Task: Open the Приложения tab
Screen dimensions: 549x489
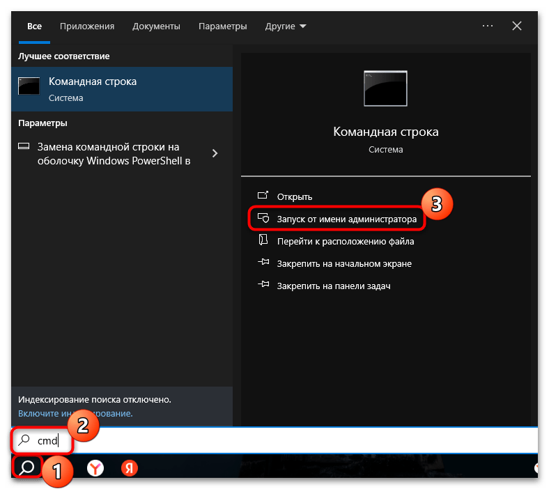Action: tap(87, 26)
